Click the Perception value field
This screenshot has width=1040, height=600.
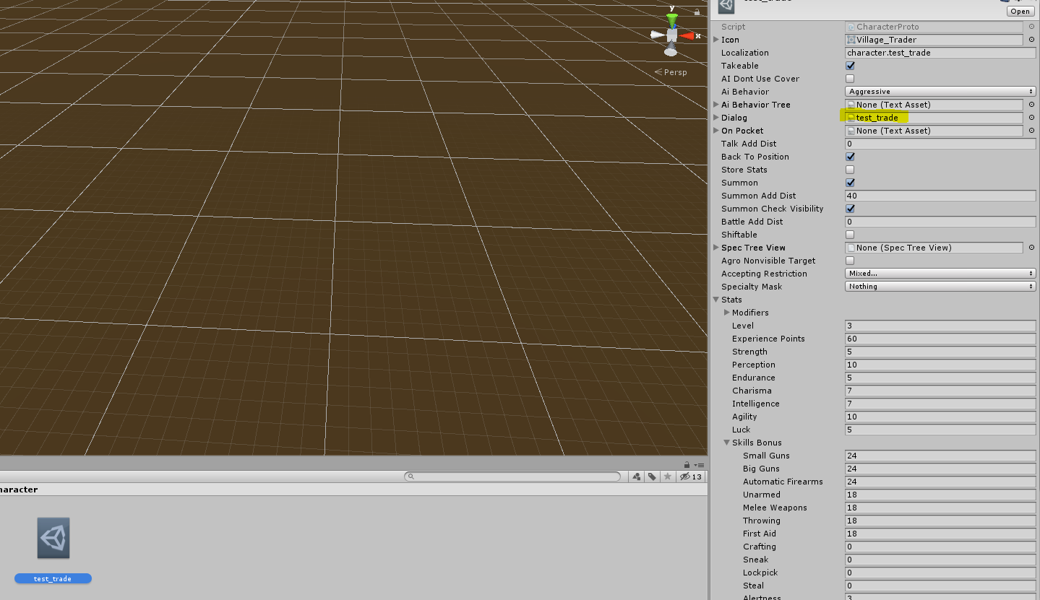940,365
